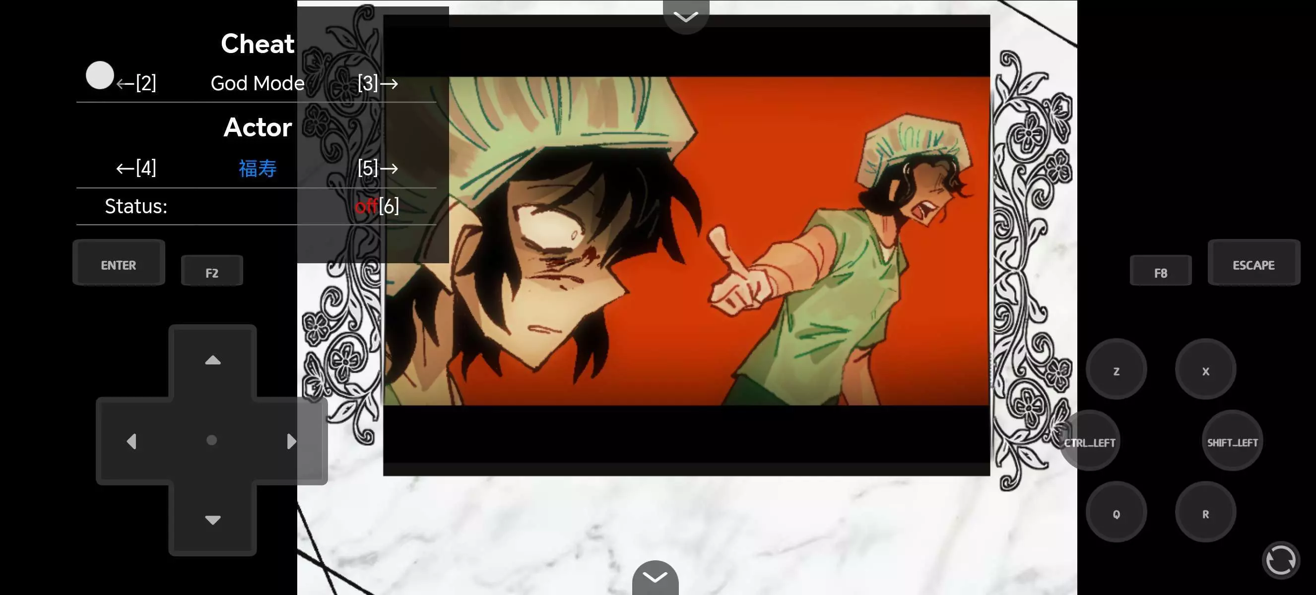Screen dimensions: 1316x595
Task: Tap the white circle cheat toggle
Action: [x=100, y=75]
